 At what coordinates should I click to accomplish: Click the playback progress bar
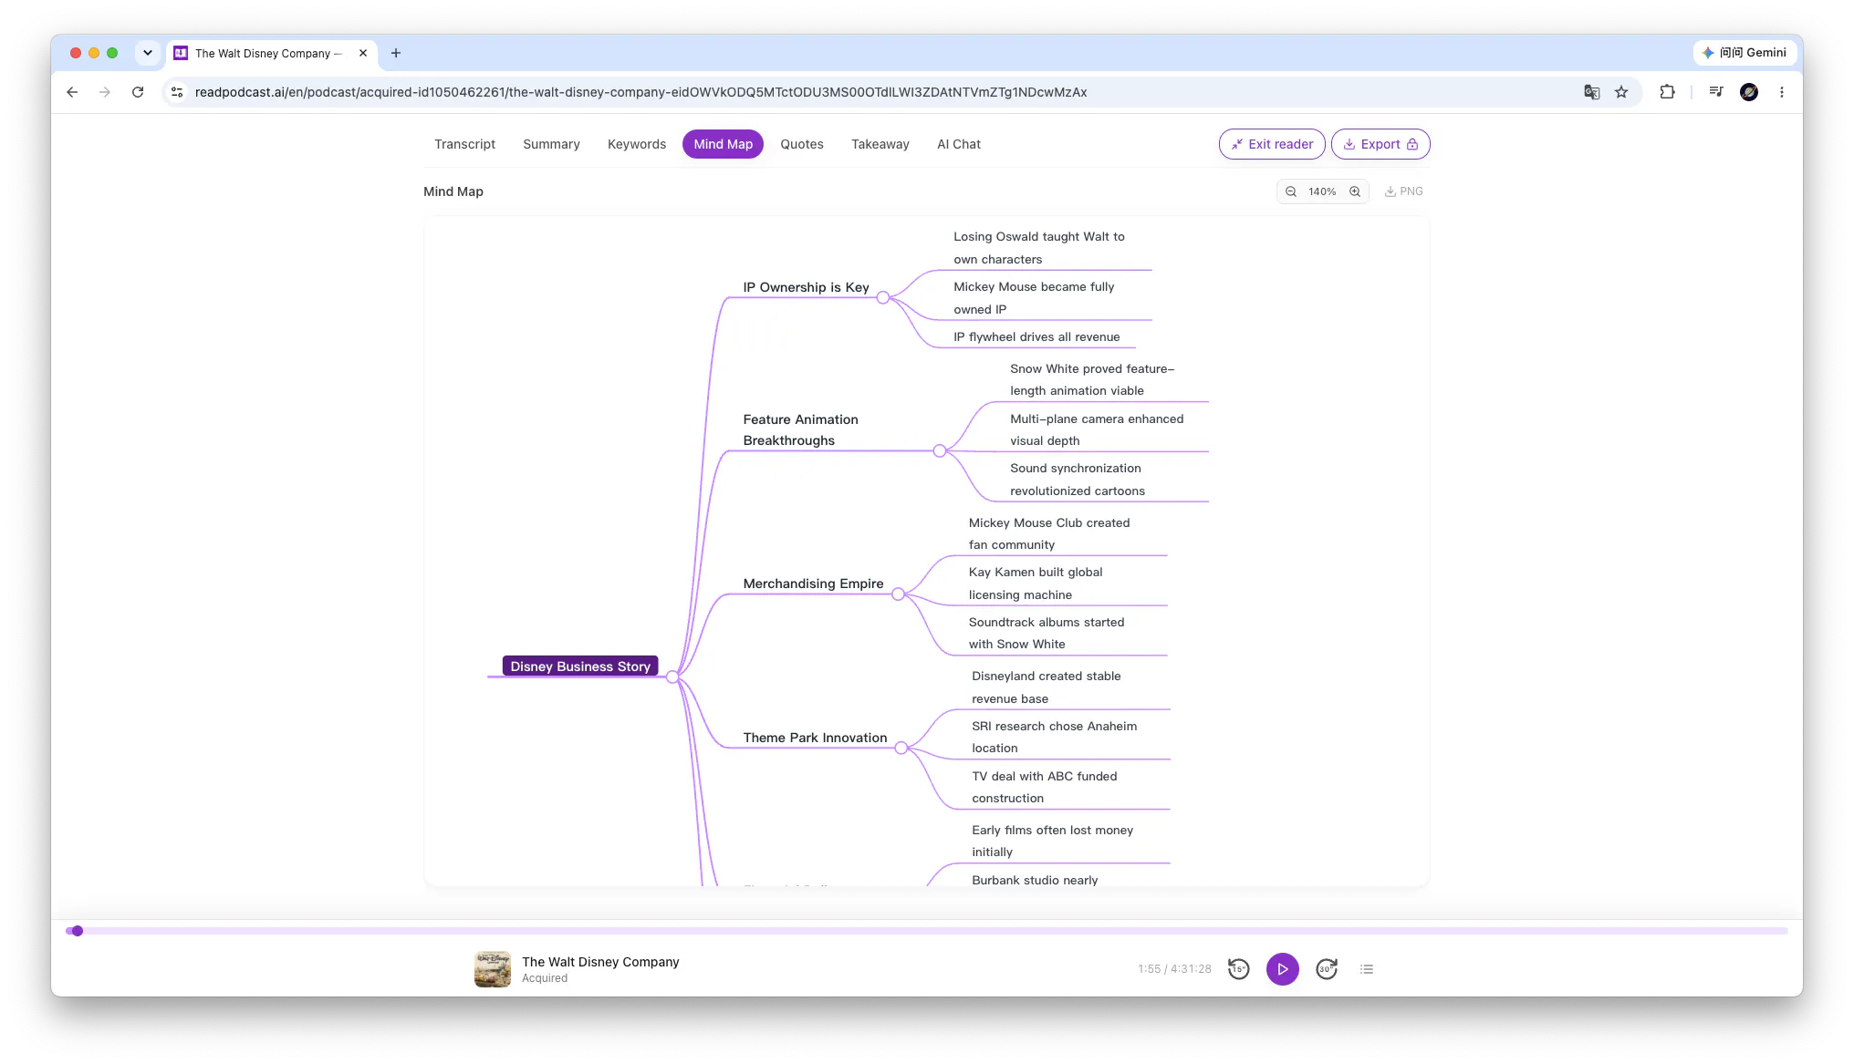click(926, 931)
